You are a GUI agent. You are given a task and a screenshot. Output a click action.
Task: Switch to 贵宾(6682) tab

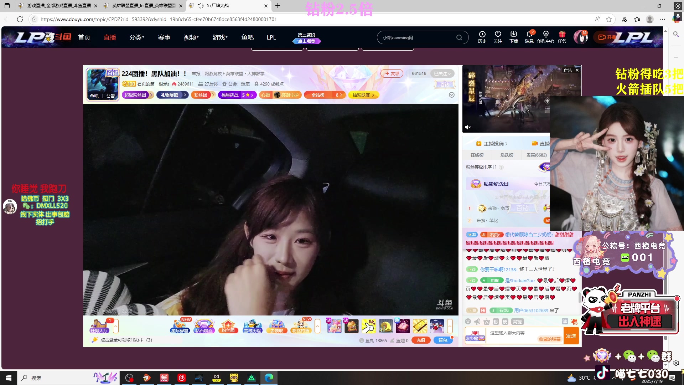tap(536, 155)
